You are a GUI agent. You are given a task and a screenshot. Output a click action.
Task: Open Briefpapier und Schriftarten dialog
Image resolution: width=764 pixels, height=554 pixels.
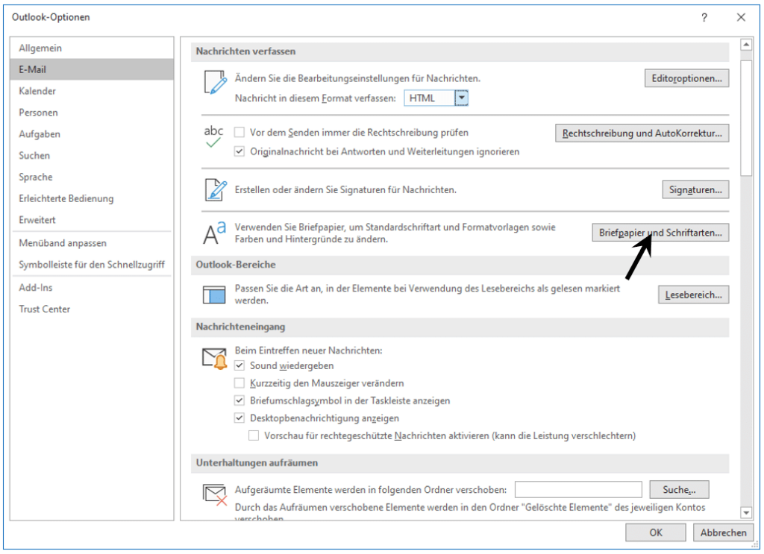660,232
